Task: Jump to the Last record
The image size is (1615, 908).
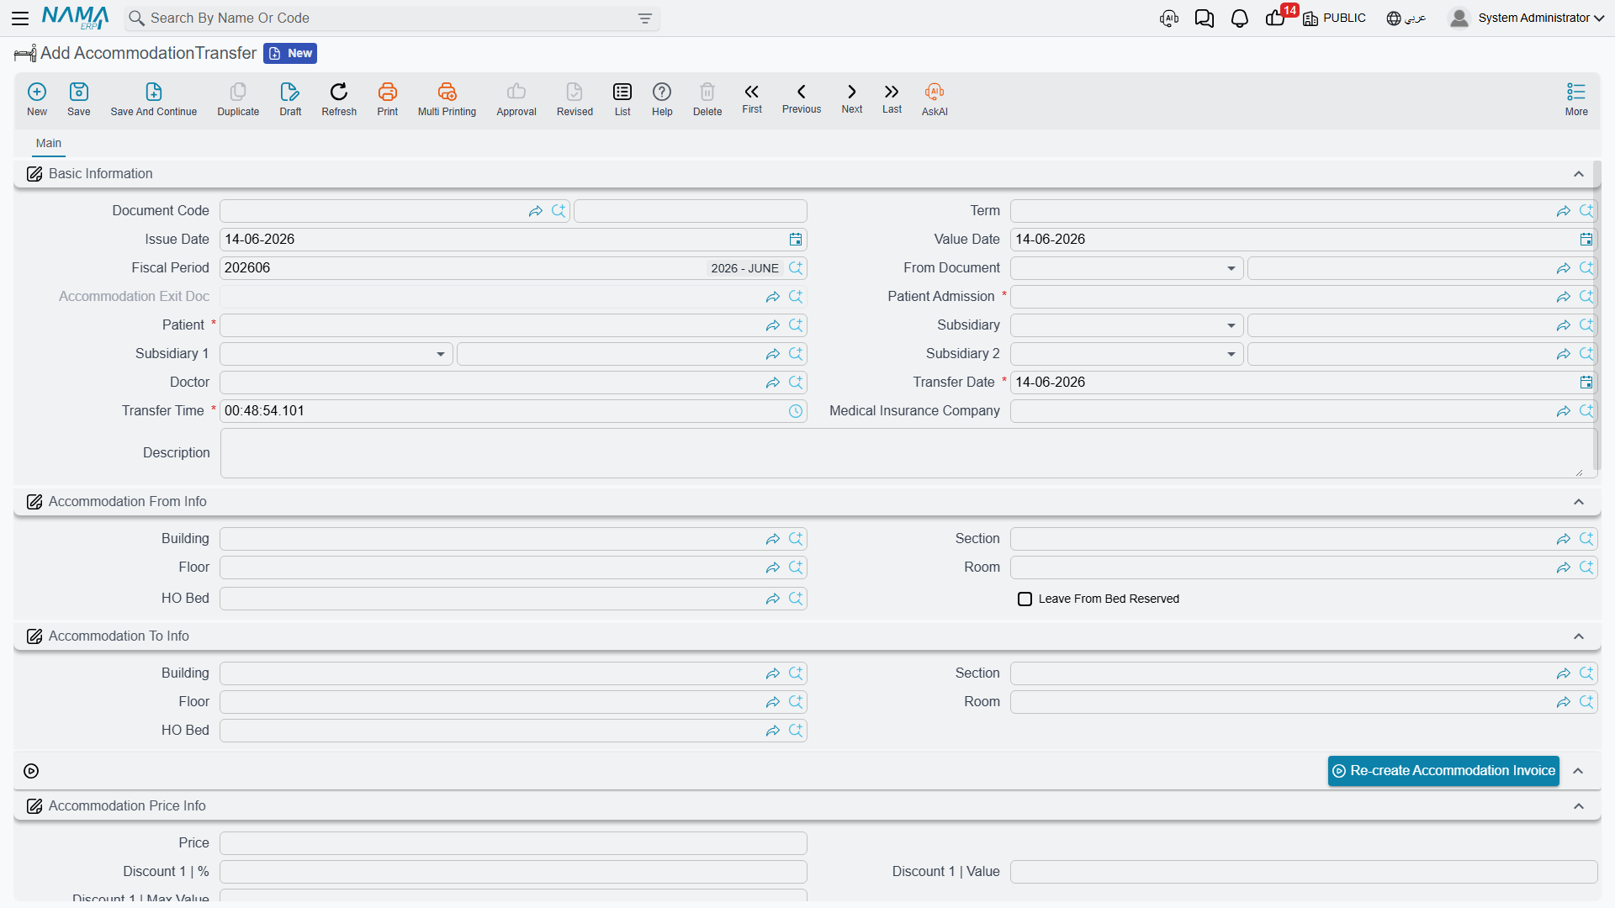Action: 892,98
